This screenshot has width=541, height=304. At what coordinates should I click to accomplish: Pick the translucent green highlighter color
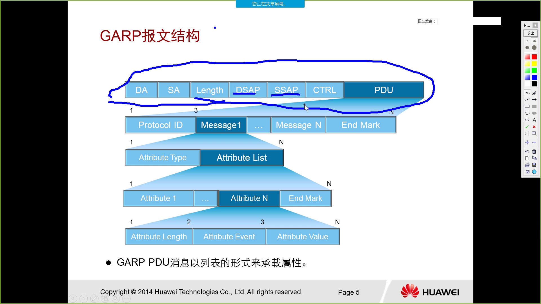527,70
